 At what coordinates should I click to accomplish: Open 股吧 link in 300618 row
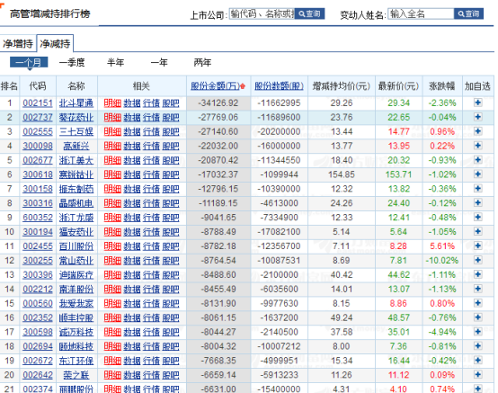tap(171, 174)
